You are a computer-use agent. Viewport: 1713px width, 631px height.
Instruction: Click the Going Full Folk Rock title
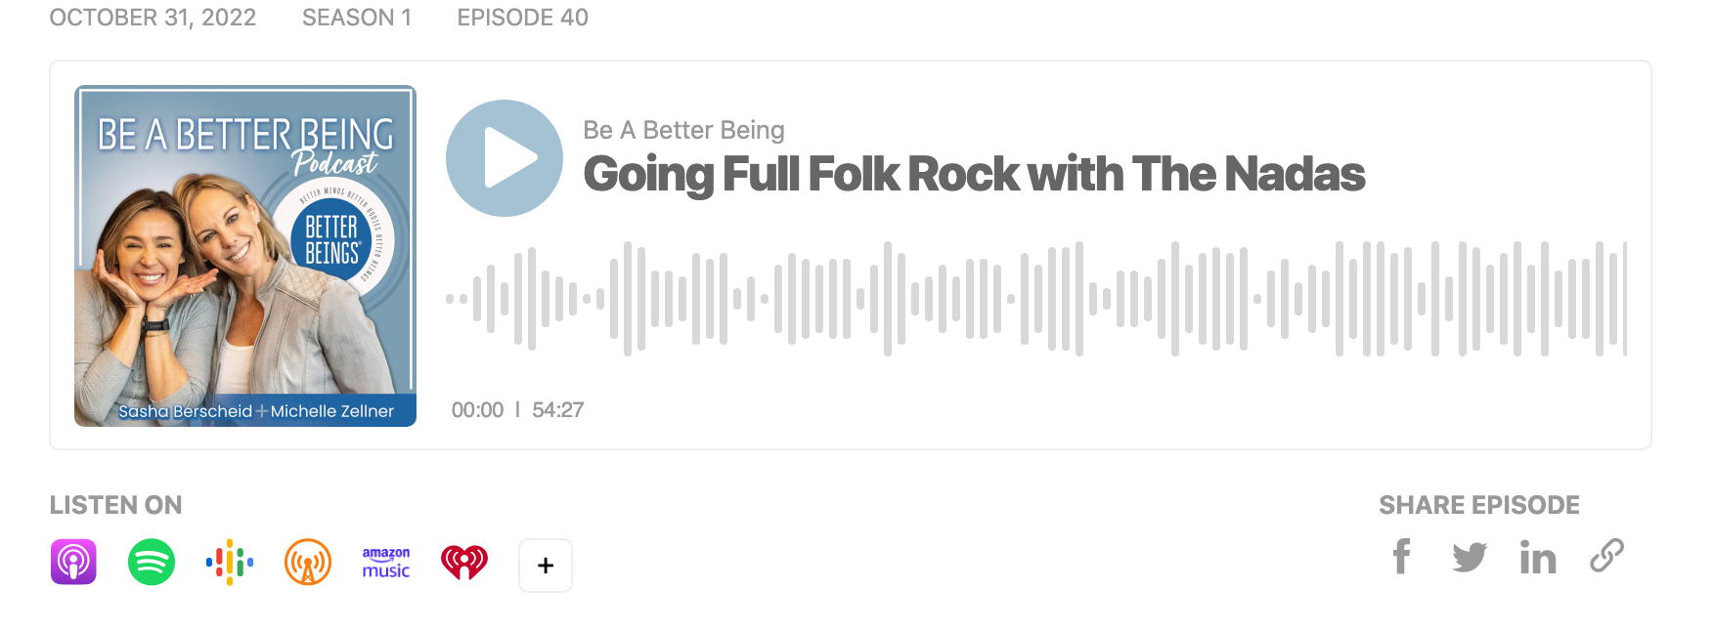pos(974,175)
